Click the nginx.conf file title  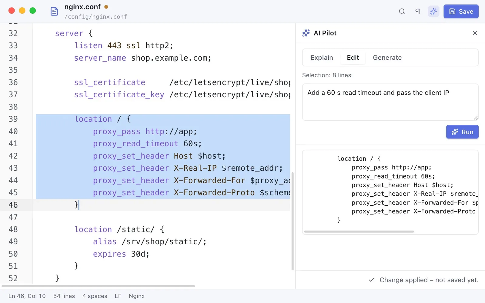click(x=82, y=7)
